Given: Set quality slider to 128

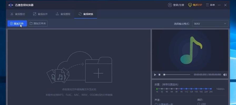Looking at the screenshot, I should [x=191, y=89].
